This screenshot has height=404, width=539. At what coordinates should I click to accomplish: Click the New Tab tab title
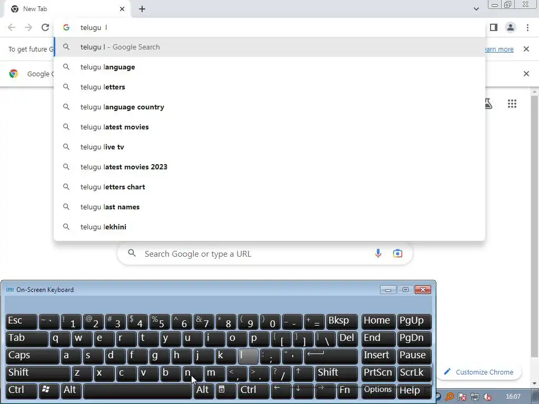[35, 9]
